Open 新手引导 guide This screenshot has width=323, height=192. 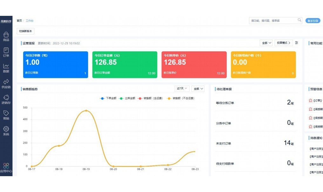[313, 20]
